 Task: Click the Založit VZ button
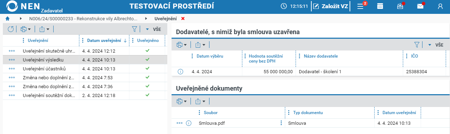coord(330,6)
